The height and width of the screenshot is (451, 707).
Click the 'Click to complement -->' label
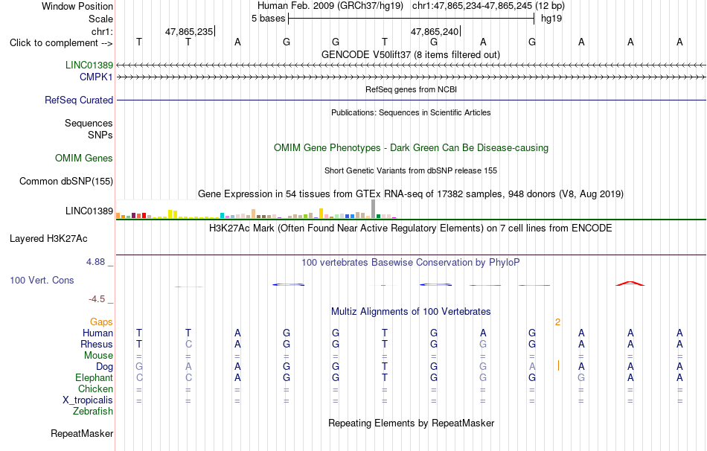coord(61,43)
